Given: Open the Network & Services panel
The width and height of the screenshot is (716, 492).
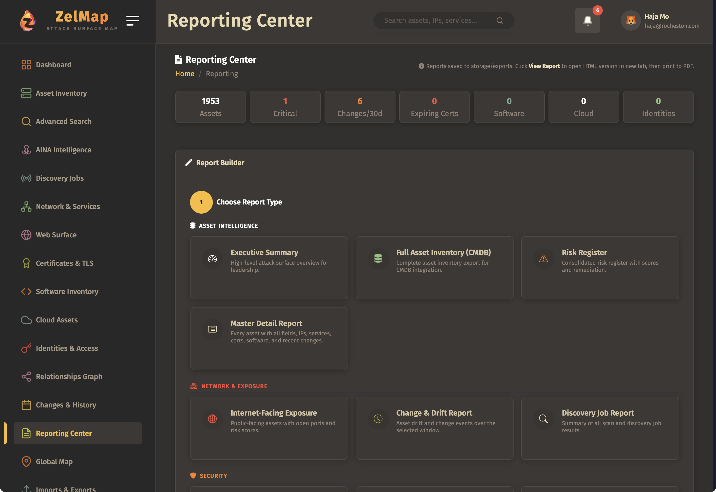Looking at the screenshot, I should click(67, 207).
